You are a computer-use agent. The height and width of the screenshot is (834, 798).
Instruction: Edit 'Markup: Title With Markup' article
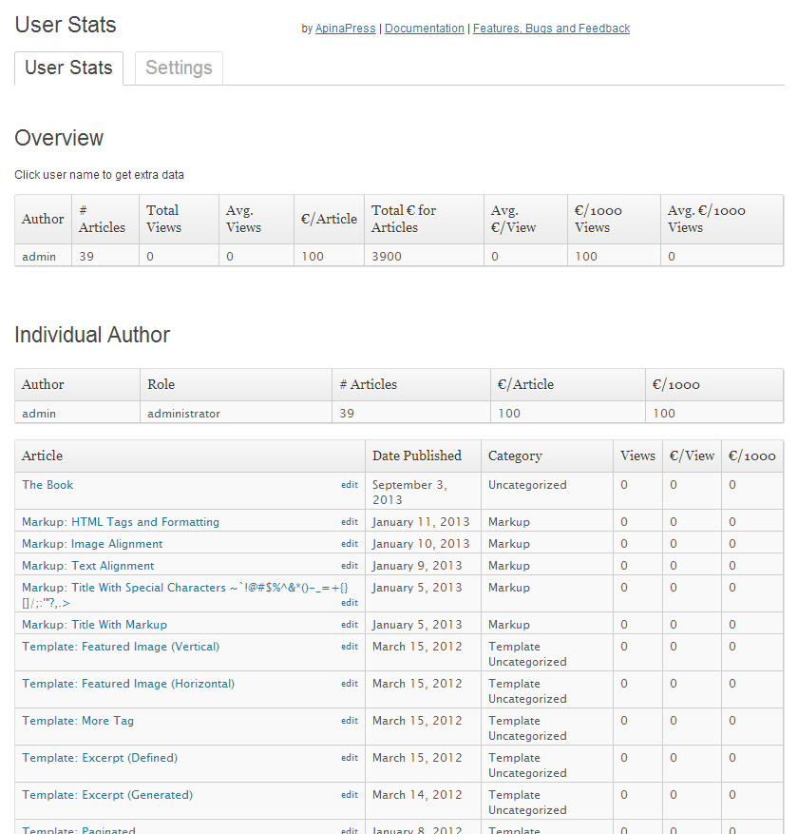[x=350, y=625]
